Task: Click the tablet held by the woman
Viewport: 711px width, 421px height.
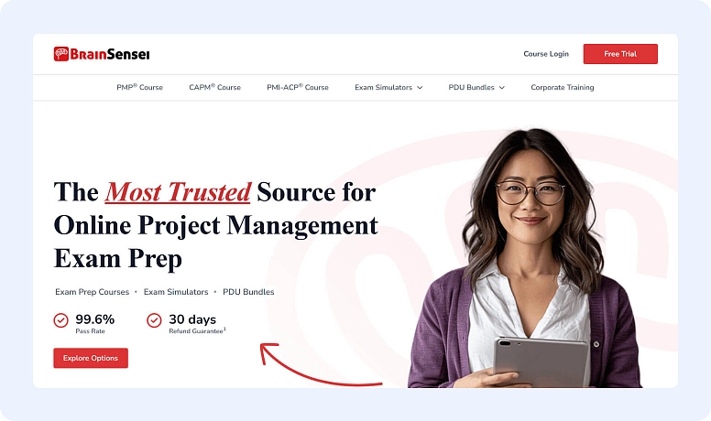Action: point(541,362)
